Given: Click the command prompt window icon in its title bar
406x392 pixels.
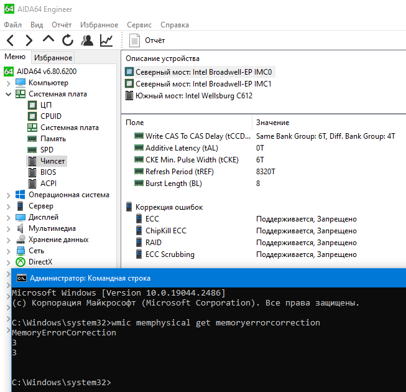Looking at the screenshot, I should [x=22, y=278].
